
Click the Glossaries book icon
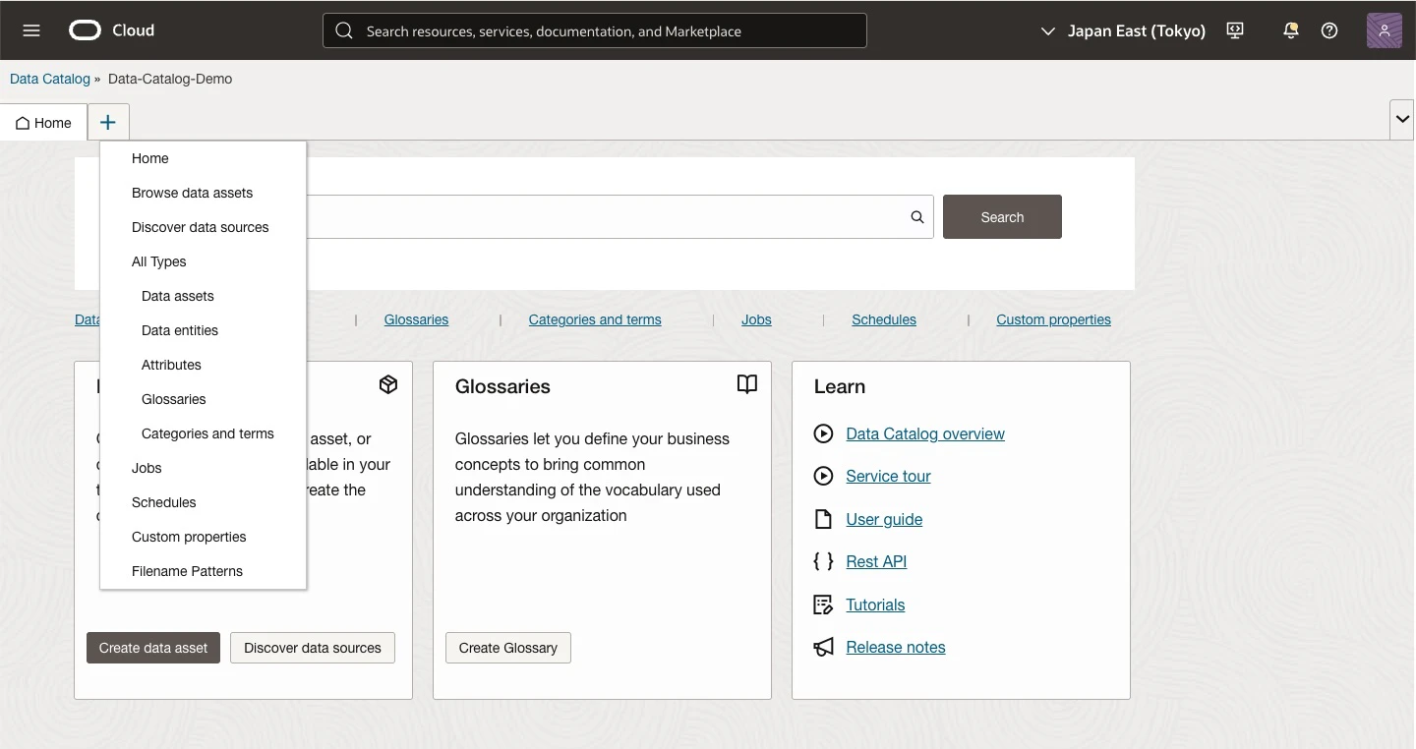(747, 384)
